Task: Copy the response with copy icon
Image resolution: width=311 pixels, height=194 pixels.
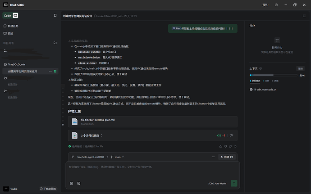Action: (x=230, y=146)
